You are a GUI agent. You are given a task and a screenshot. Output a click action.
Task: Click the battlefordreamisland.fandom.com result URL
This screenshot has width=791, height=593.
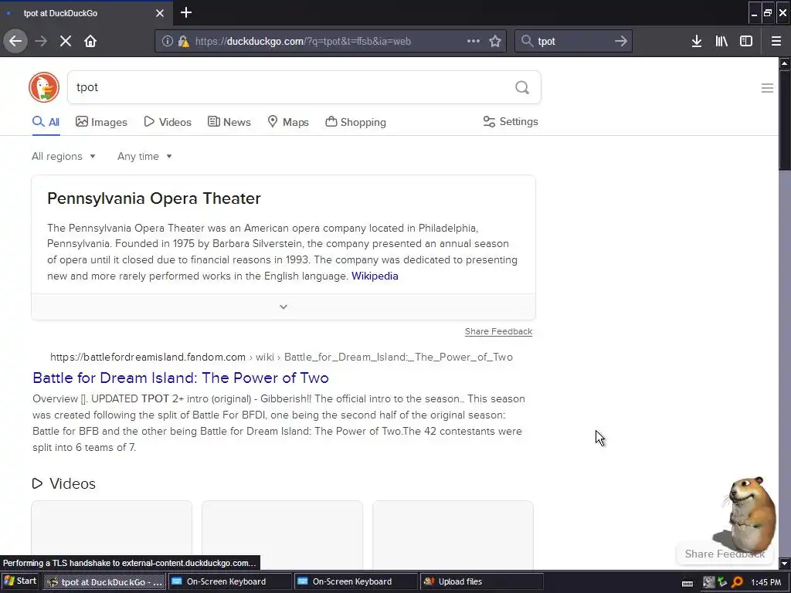281,357
